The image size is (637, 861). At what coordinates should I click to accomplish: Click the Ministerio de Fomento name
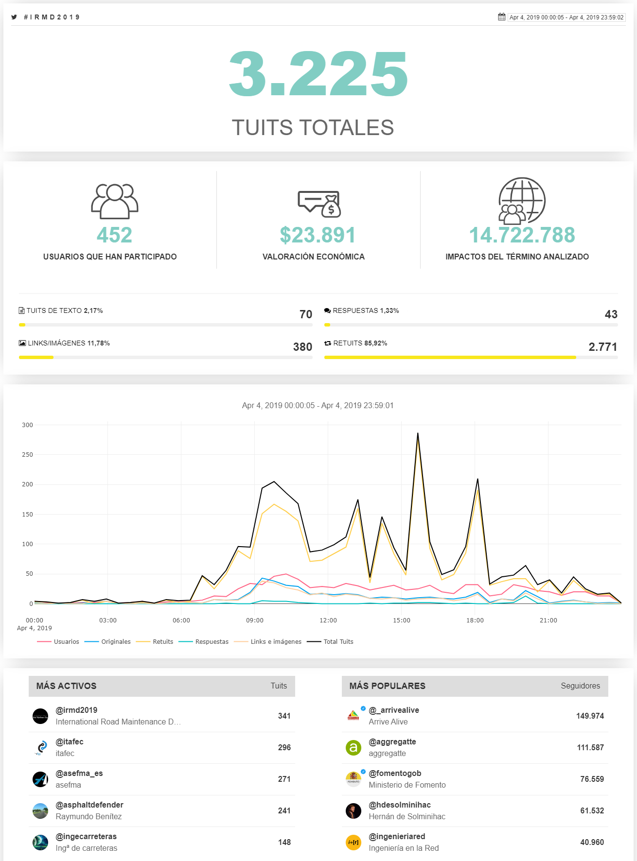[x=407, y=785]
